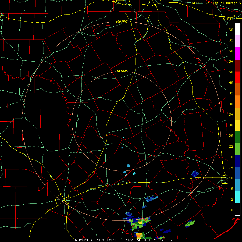Click the light pink legend swatch
The height and width of the screenshot is (242, 242).
click(237, 41)
